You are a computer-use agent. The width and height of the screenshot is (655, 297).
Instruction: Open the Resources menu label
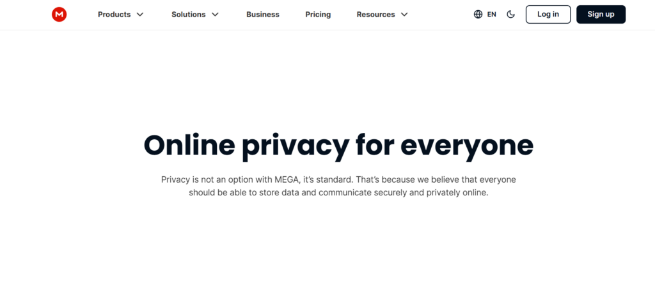(x=375, y=15)
